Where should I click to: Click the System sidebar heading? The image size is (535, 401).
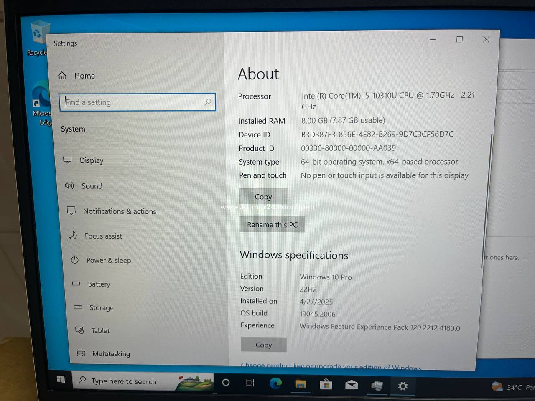pyautogui.click(x=73, y=129)
